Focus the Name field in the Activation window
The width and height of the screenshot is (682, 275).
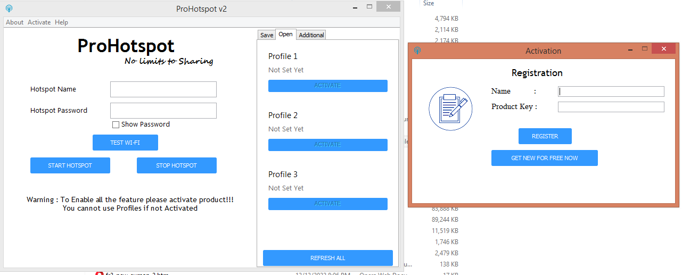[611, 91]
